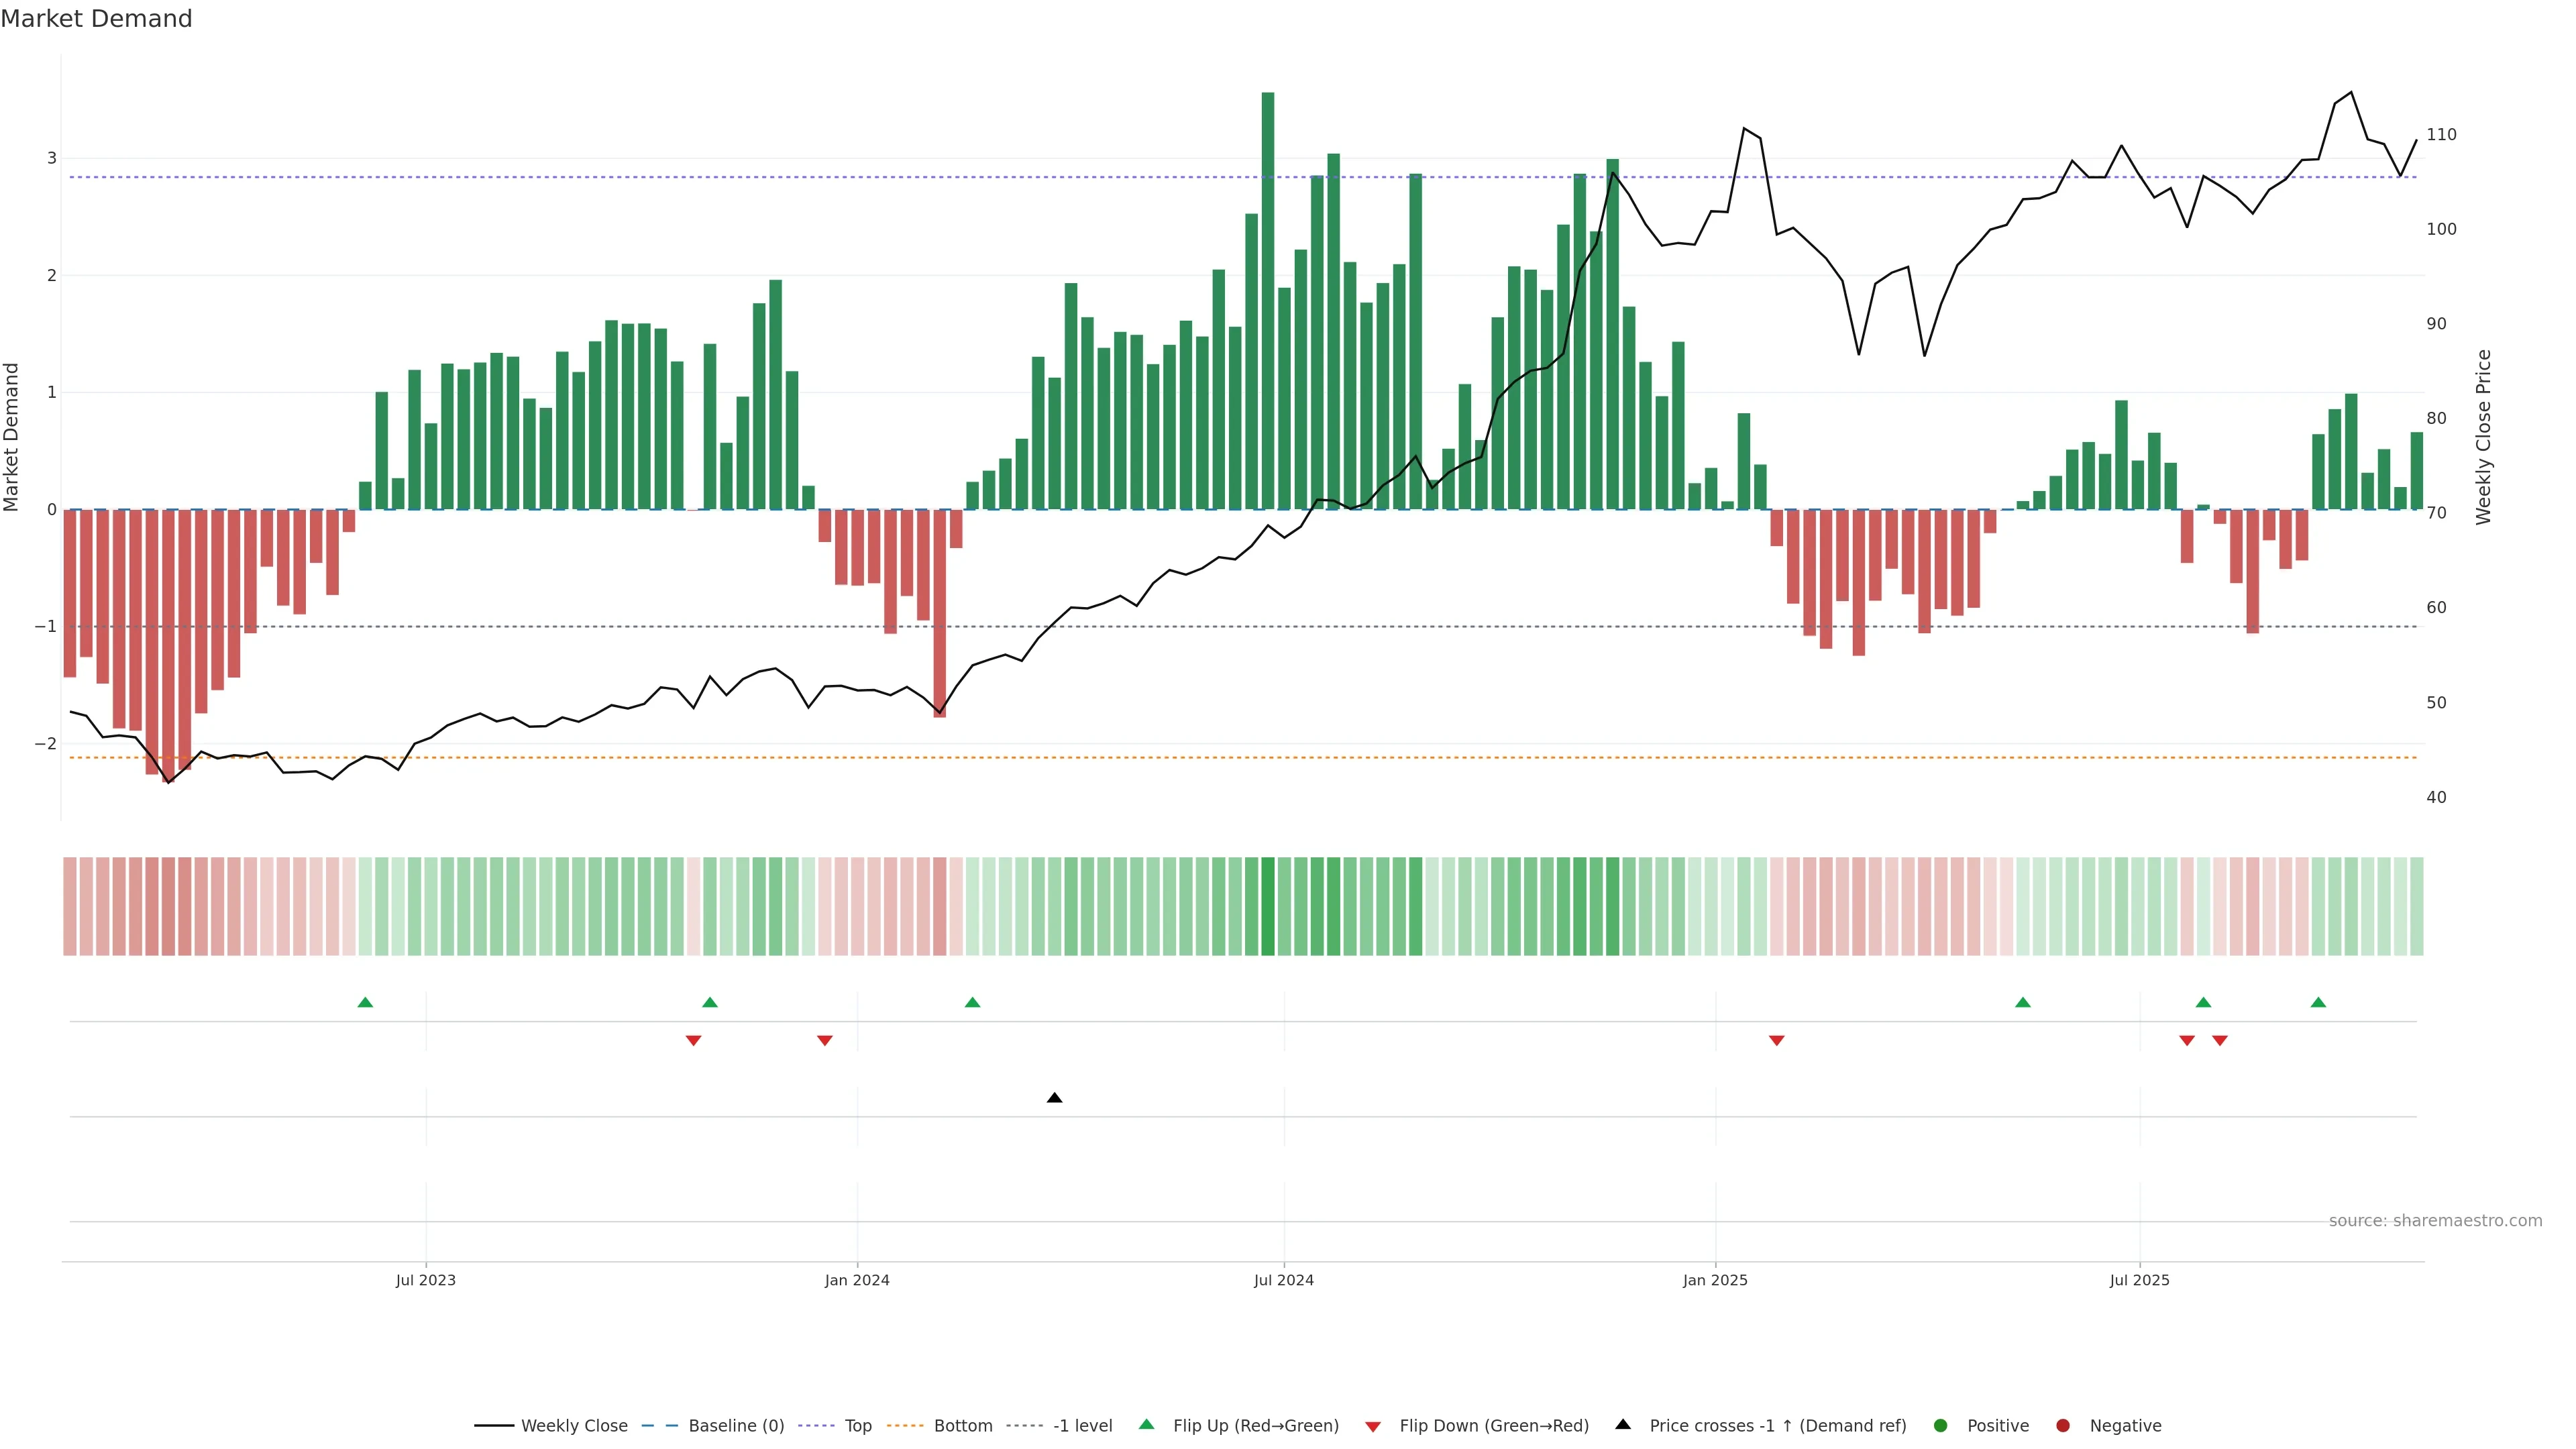
Task: Click the tallest green demand bar
Action: 1268,300
